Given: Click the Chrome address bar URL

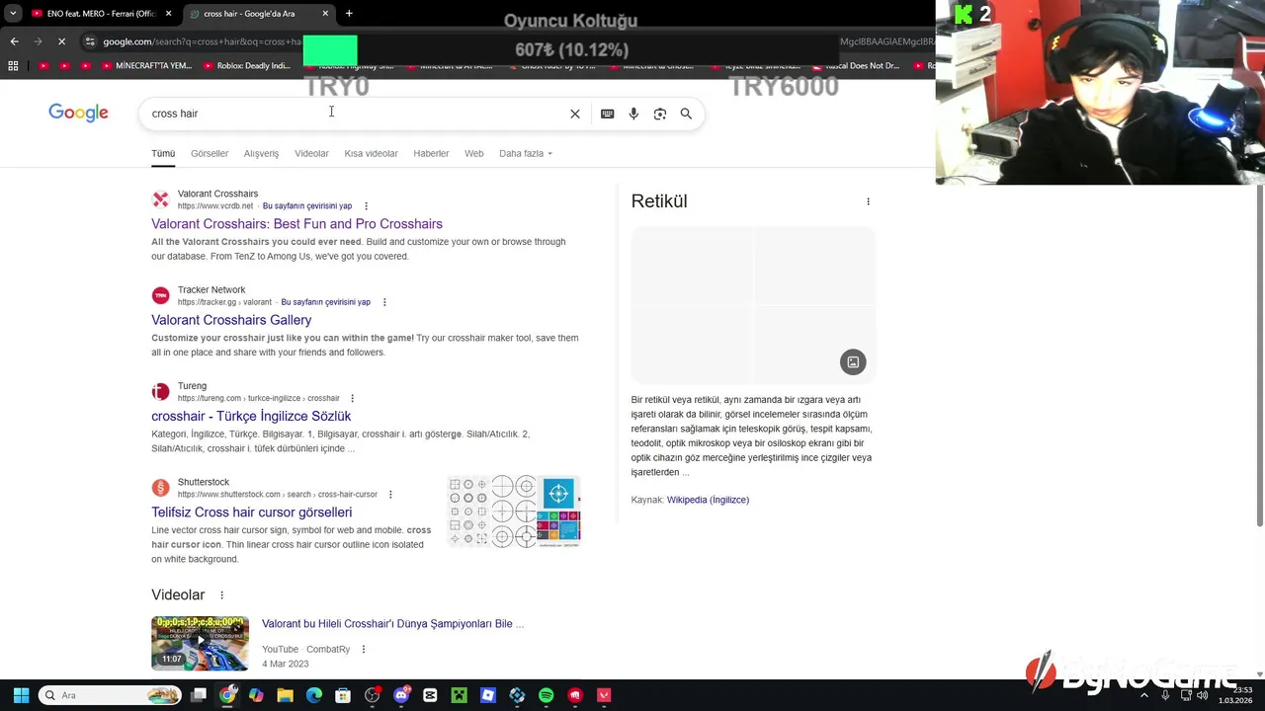Looking at the screenshot, I should point(203,41).
